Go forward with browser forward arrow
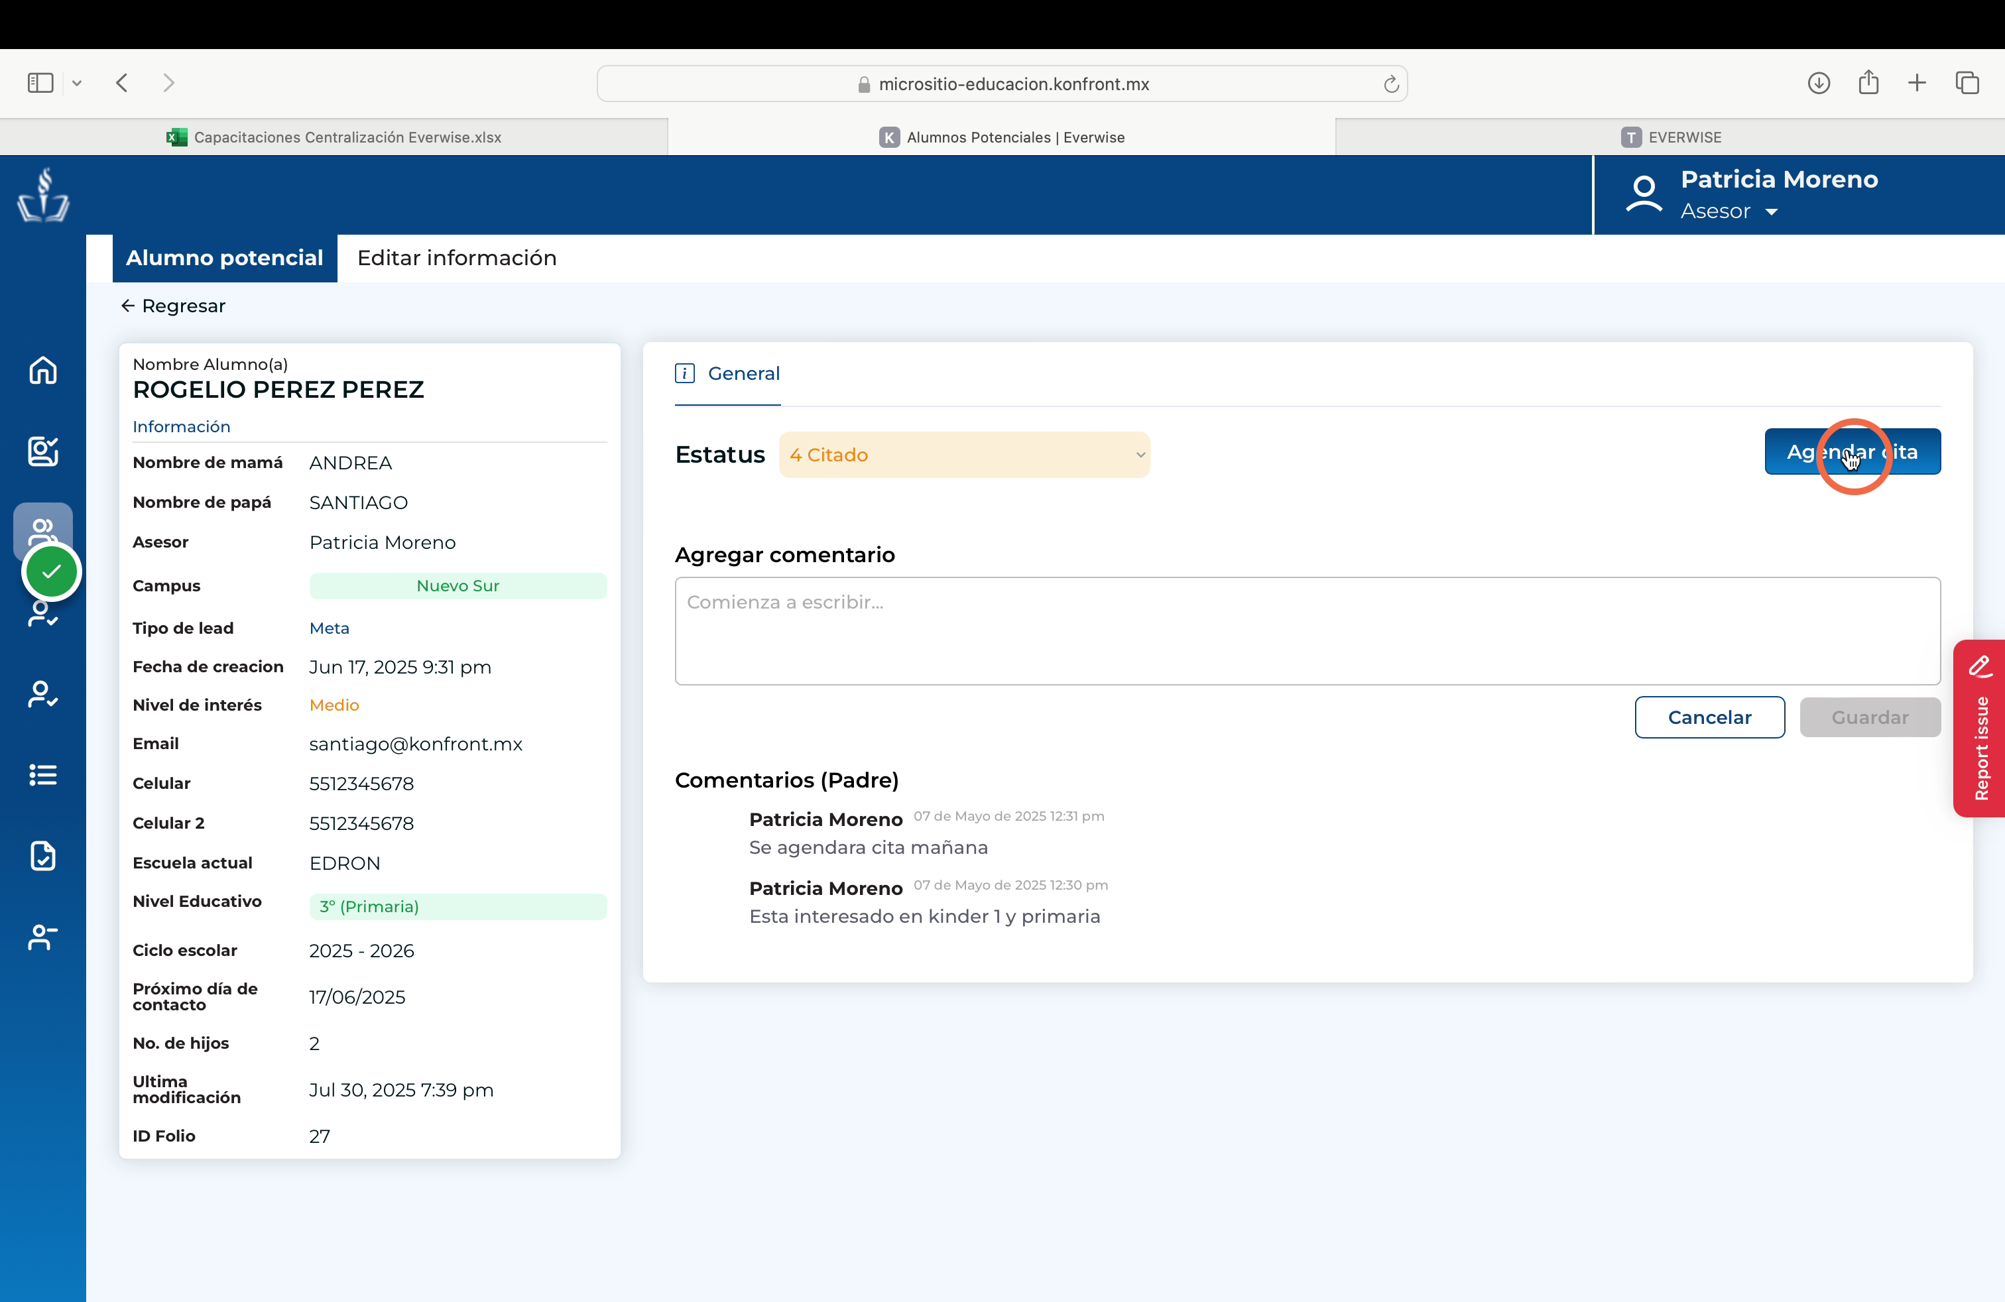This screenshot has width=2005, height=1302. click(168, 82)
